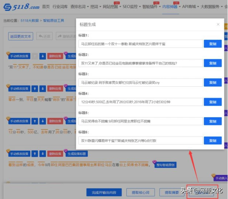Open the 网站挖掘 dropdown

[x=112, y=7]
